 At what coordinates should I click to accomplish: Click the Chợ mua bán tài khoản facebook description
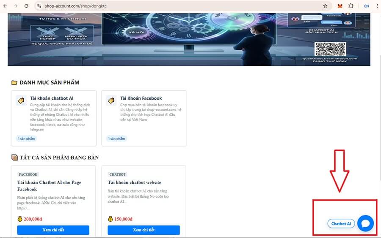(151, 112)
